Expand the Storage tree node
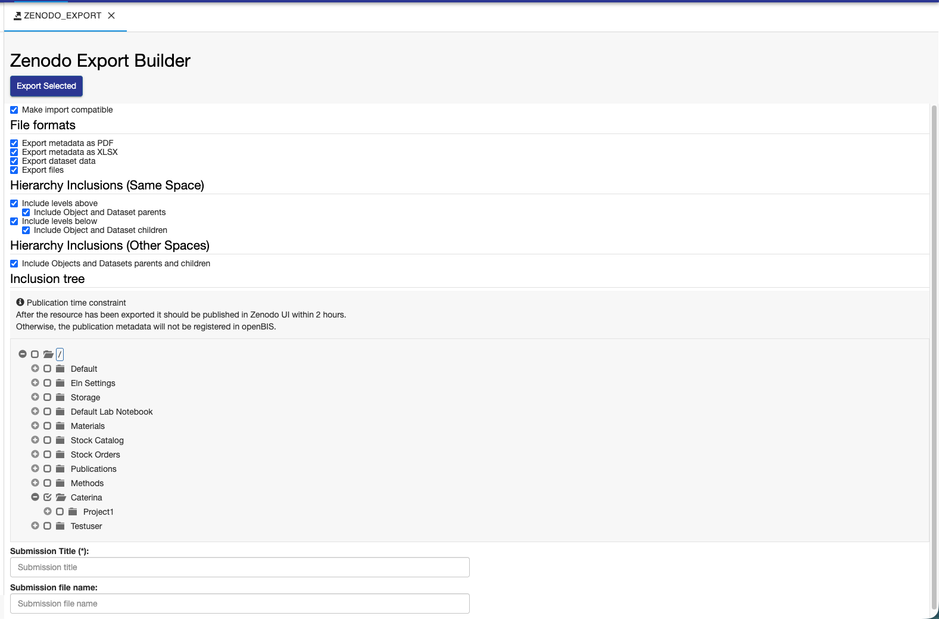This screenshot has width=939, height=619. pyautogui.click(x=35, y=397)
